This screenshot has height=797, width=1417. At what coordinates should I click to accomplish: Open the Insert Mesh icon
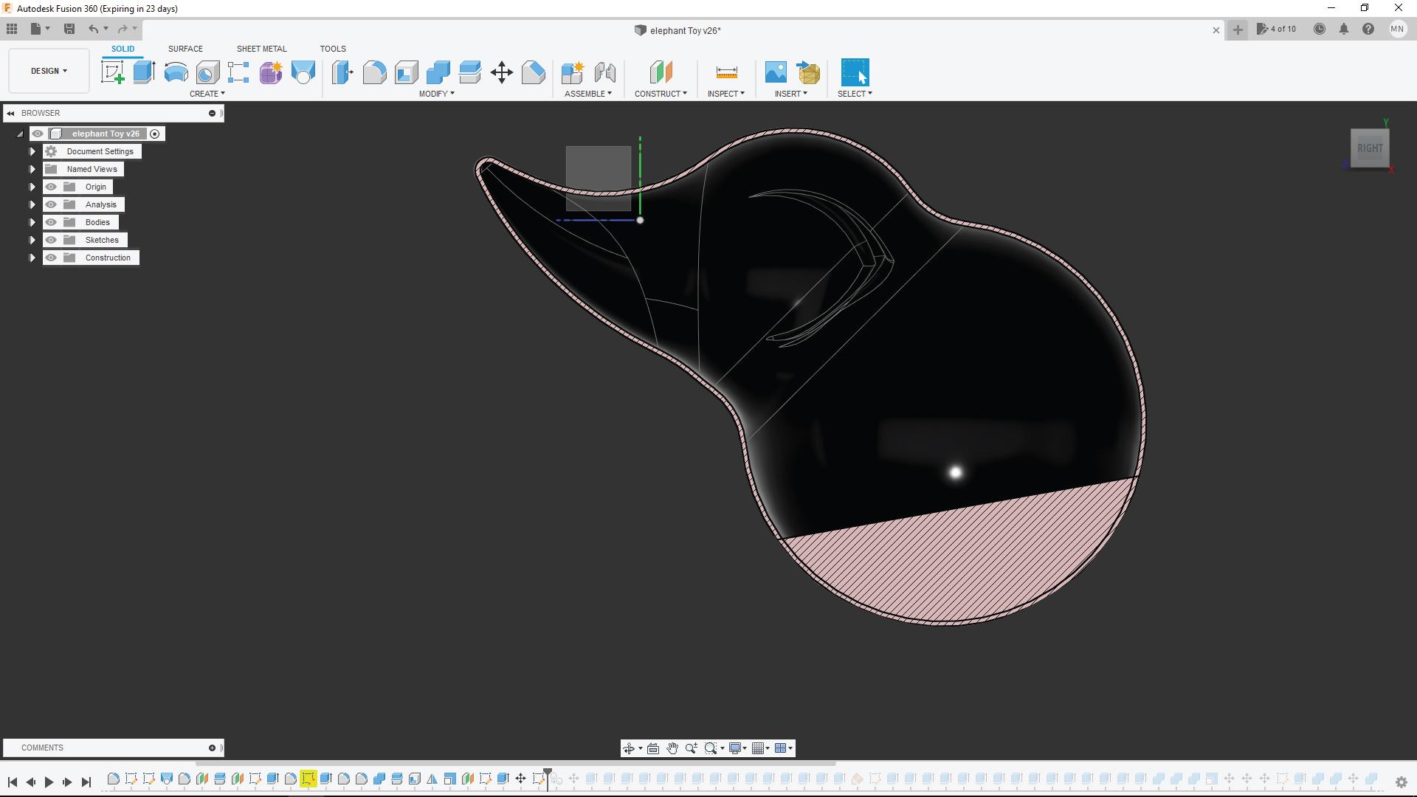click(x=809, y=72)
